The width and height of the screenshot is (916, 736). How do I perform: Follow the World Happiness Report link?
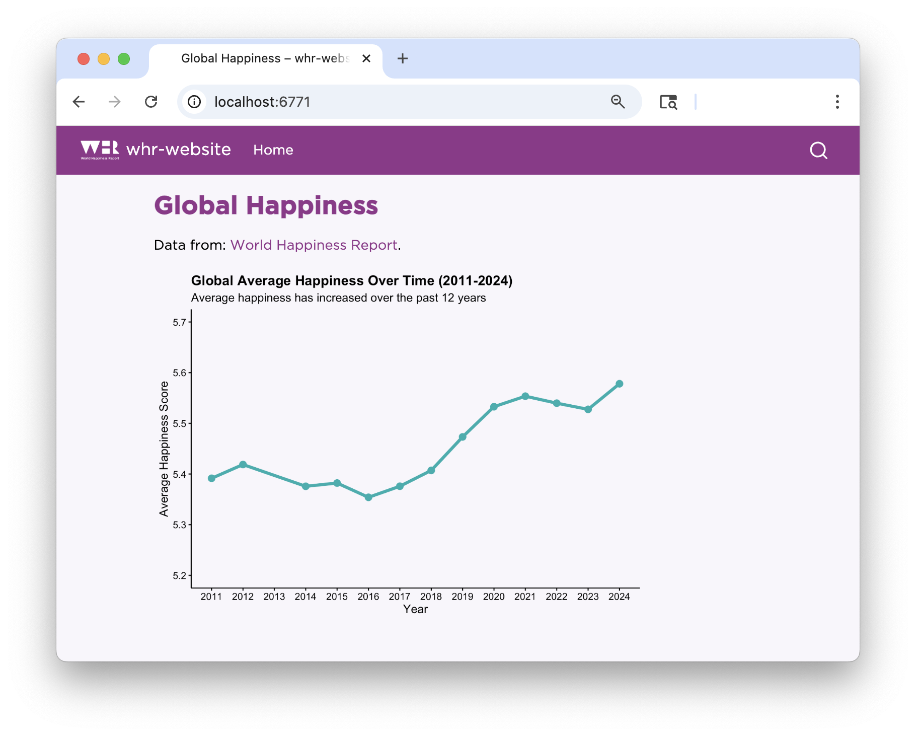(314, 245)
